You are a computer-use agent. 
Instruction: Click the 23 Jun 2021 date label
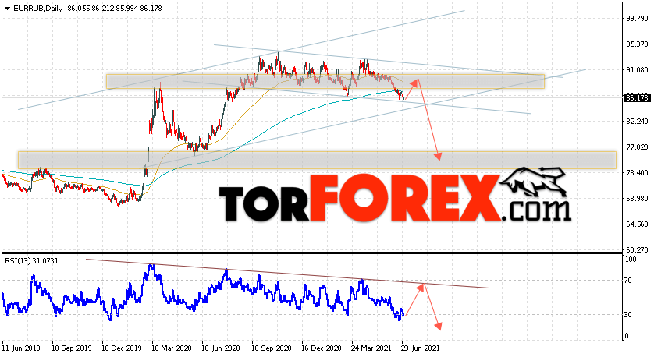point(421,348)
